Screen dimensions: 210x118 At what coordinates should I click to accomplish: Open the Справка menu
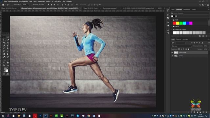tap(69, 1)
